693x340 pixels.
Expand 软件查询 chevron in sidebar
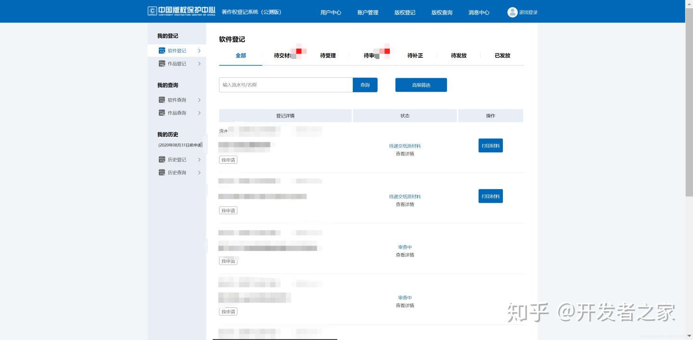(x=199, y=100)
